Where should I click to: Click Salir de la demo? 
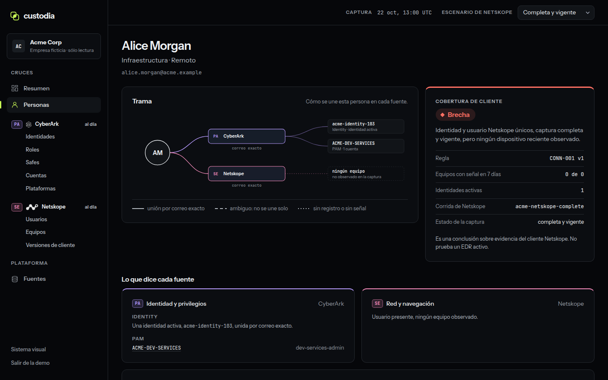tap(30, 363)
